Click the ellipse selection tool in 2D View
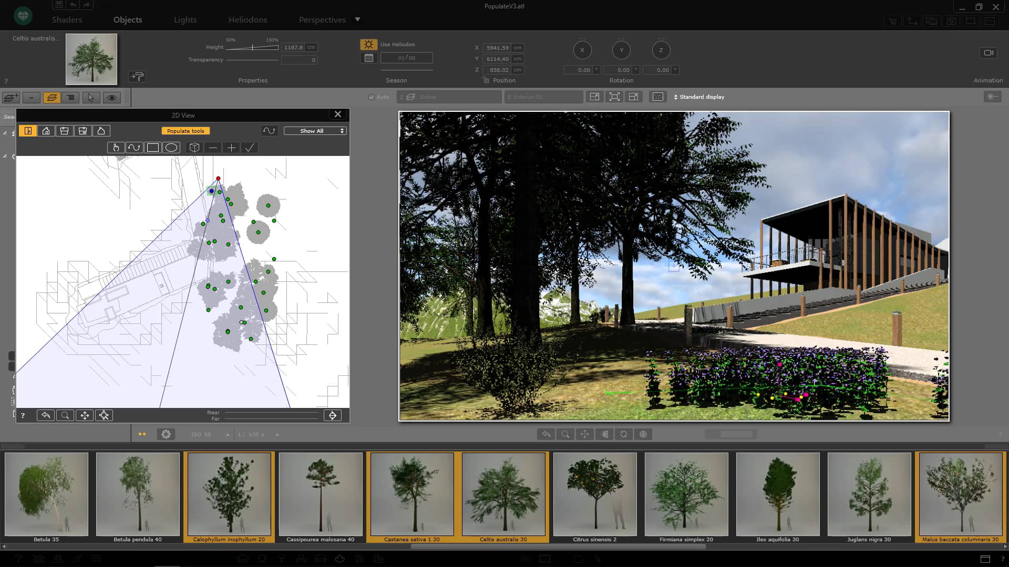The height and width of the screenshot is (567, 1009). click(171, 148)
